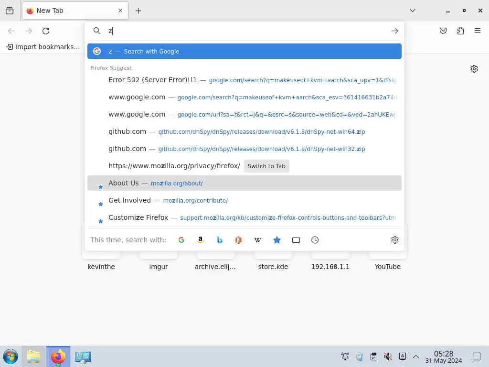Click the go arrow in address bar
The image size is (489, 367).
(395, 31)
